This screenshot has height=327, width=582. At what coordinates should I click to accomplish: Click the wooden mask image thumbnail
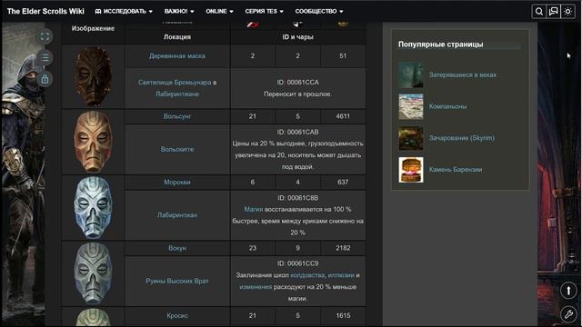click(93, 76)
